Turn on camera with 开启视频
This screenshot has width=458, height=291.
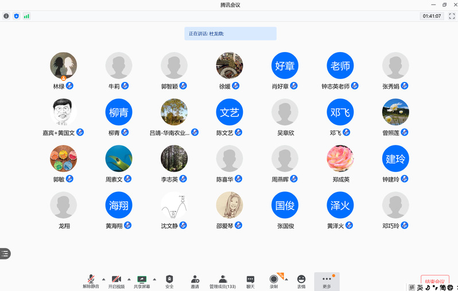[x=117, y=279]
